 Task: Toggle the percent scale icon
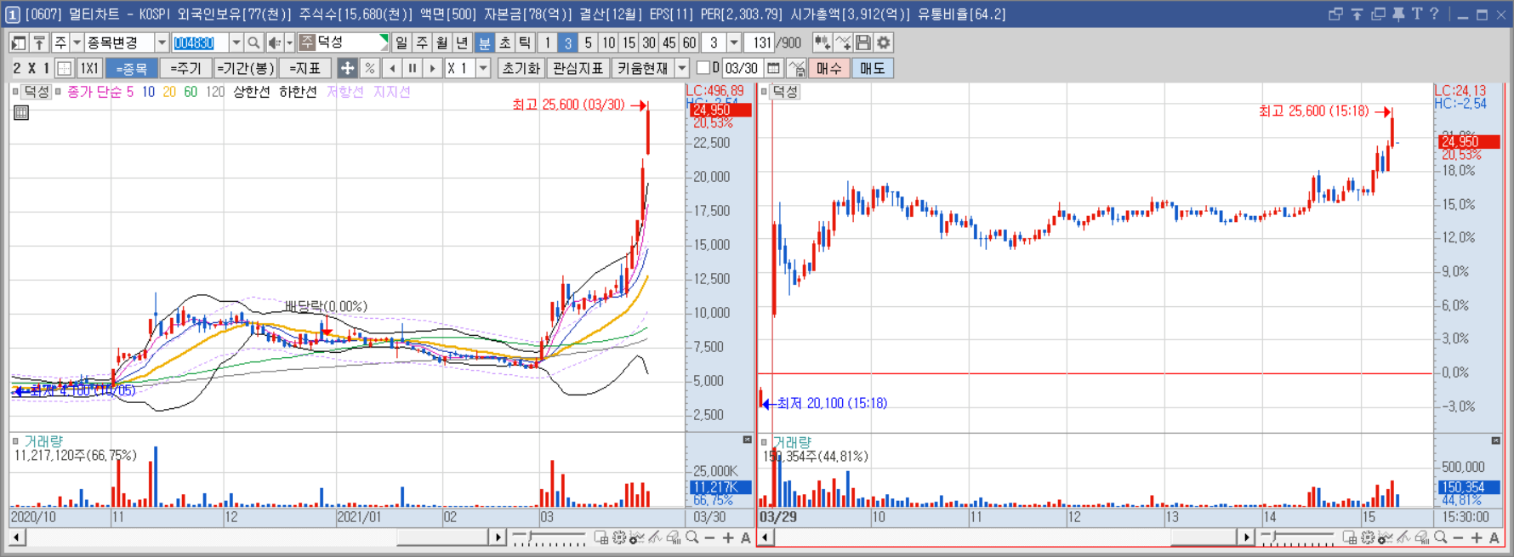click(369, 68)
